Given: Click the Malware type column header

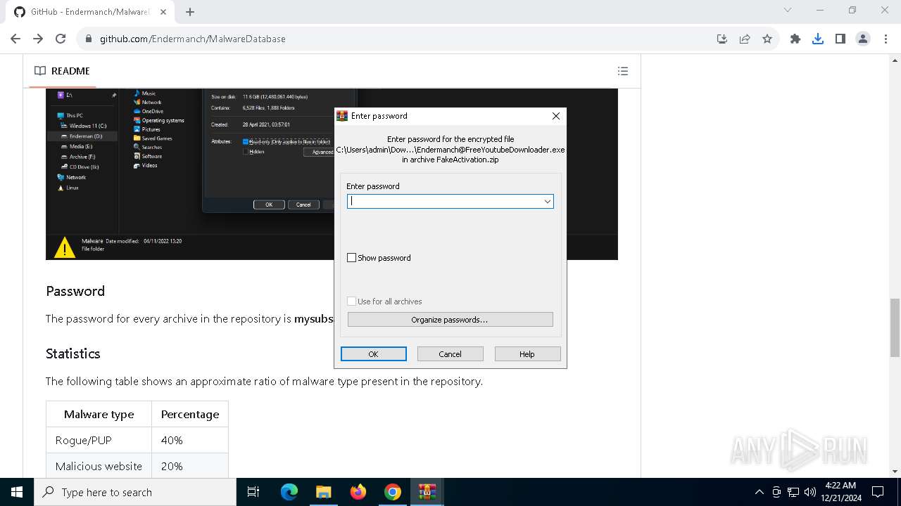Looking at the screenshot, I should tap(99, 414).
